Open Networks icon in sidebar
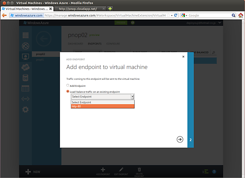 [25, 99]
